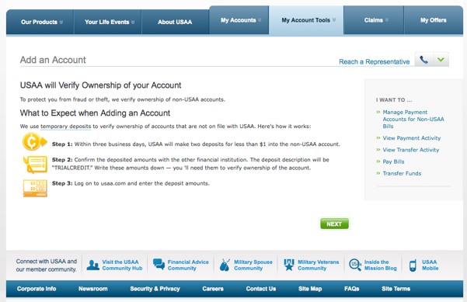Click the USAA Community Hub people icon
Image resolution: width=467 pixels, height=302 pixels.
pos(93,265)
